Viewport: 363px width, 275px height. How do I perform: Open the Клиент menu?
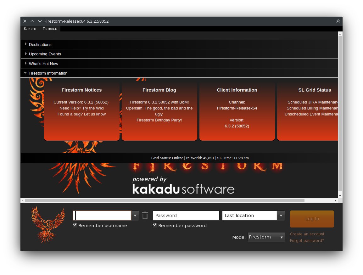pos(30,29)
